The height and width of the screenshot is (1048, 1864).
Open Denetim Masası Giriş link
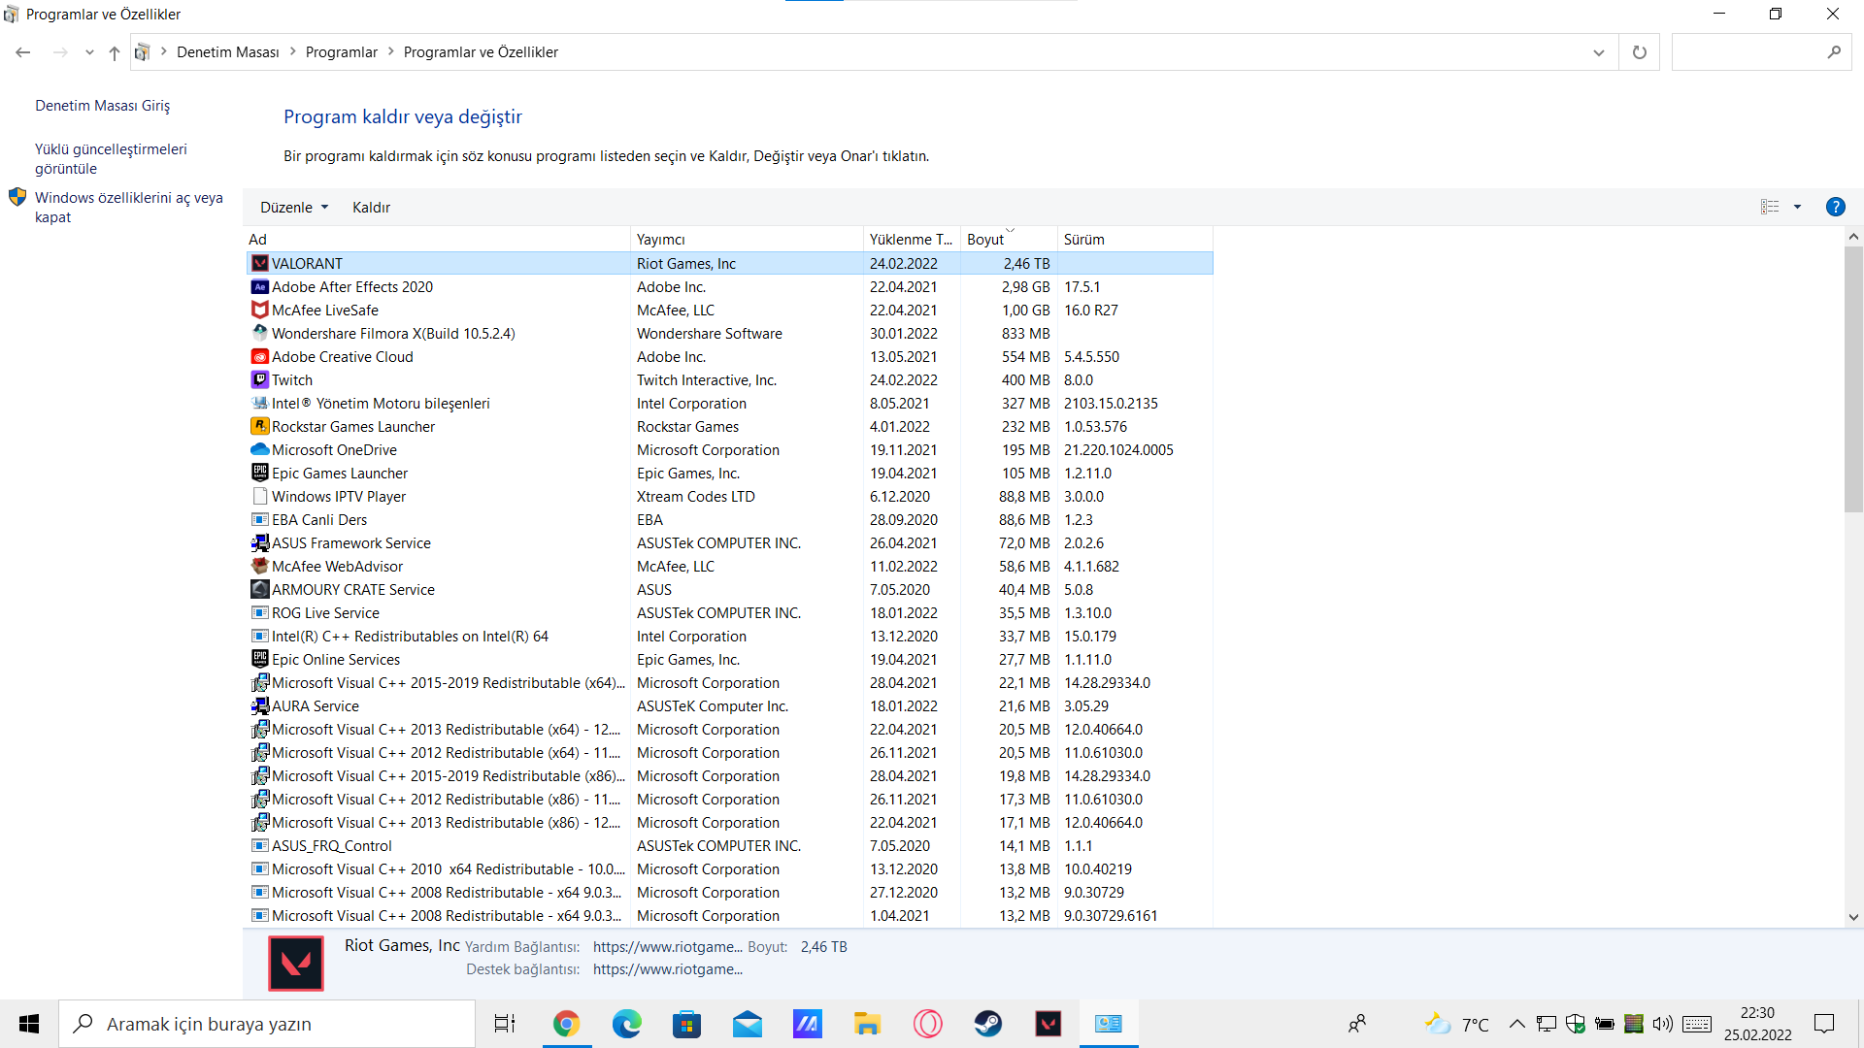click(102, 105)
